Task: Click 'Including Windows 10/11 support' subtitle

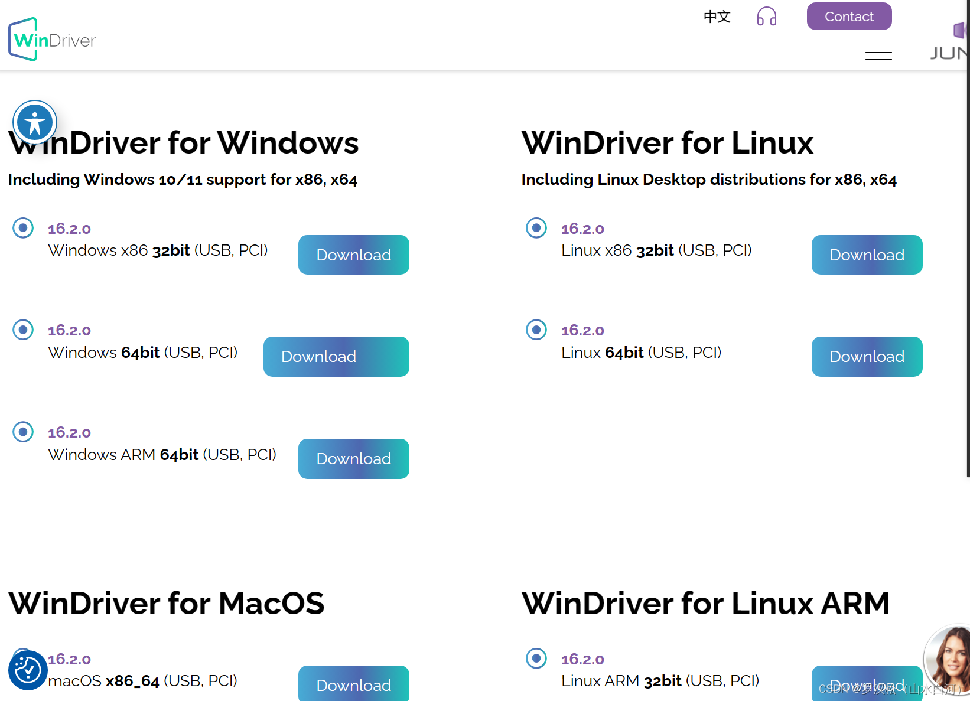Action: 183,180
